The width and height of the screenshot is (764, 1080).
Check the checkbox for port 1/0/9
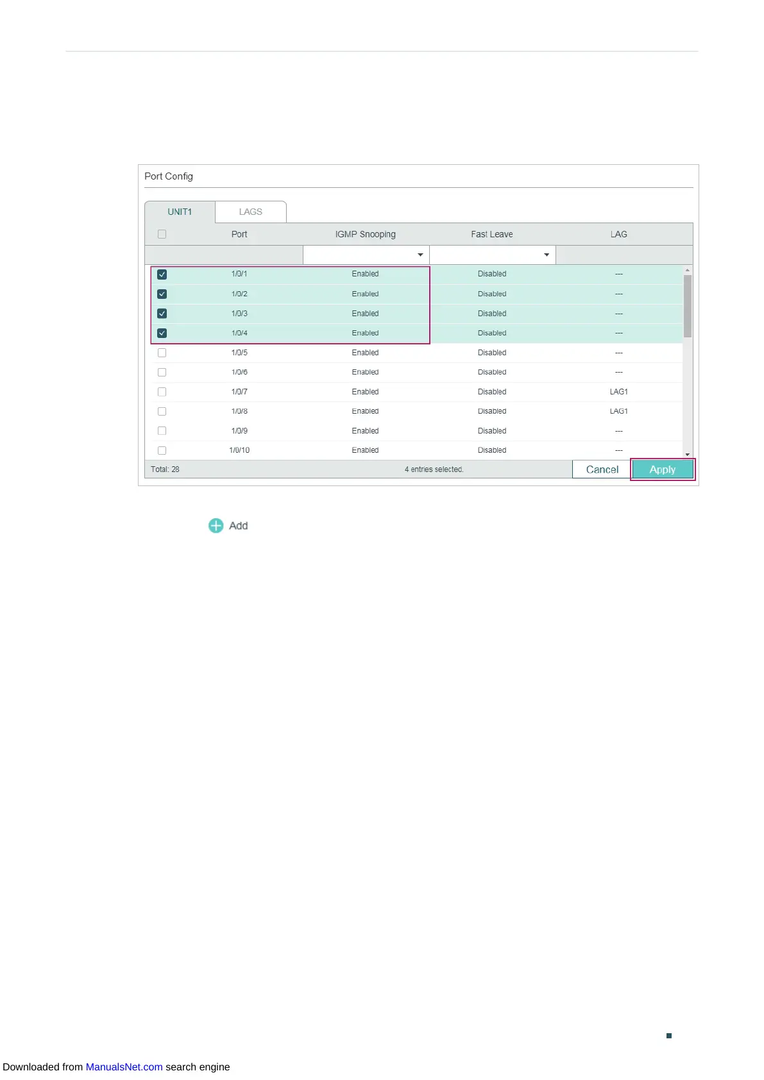coord(162,431)
